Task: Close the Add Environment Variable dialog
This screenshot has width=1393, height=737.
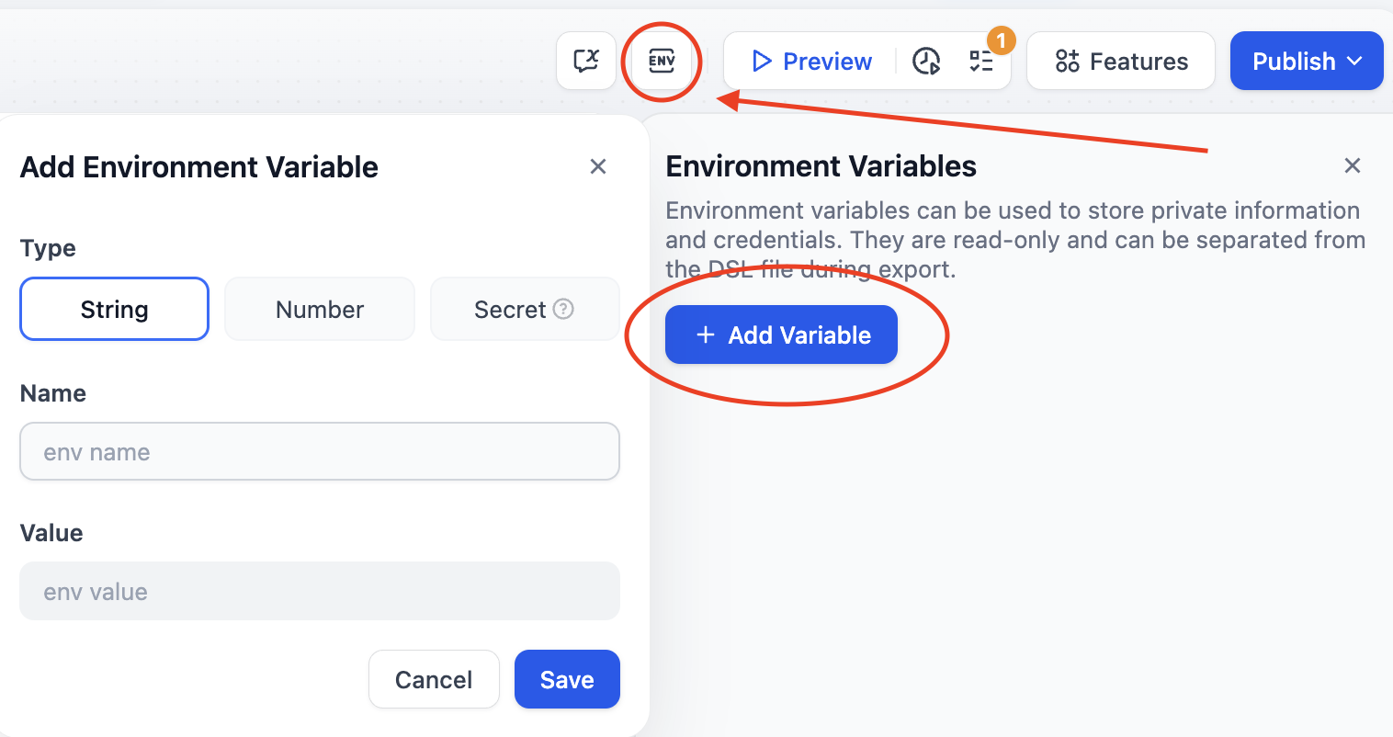Action: tap(598, 166)
